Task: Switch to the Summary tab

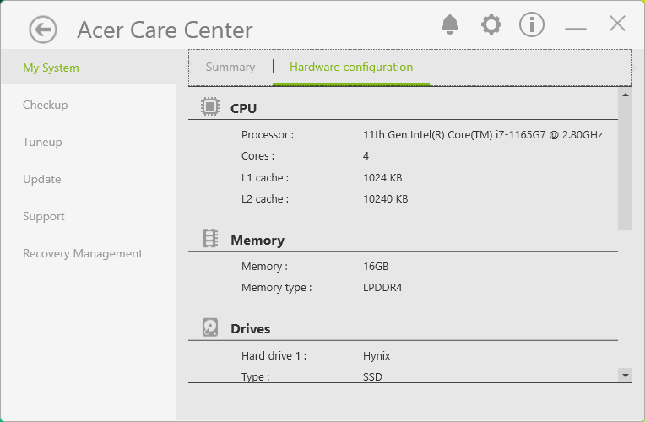Action: coord(230,67)
